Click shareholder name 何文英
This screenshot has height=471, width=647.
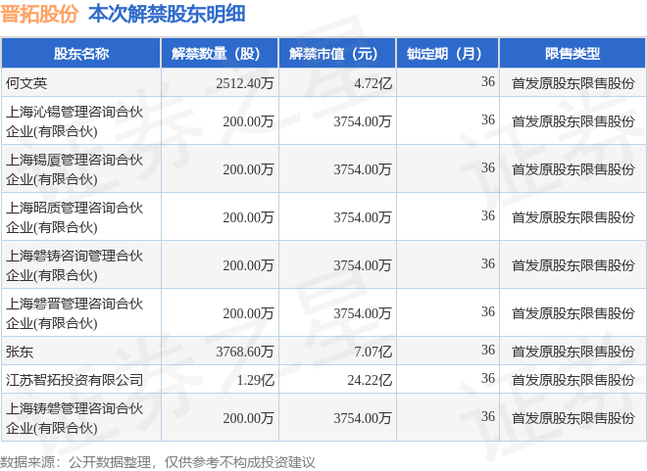[x=26, y=83]
